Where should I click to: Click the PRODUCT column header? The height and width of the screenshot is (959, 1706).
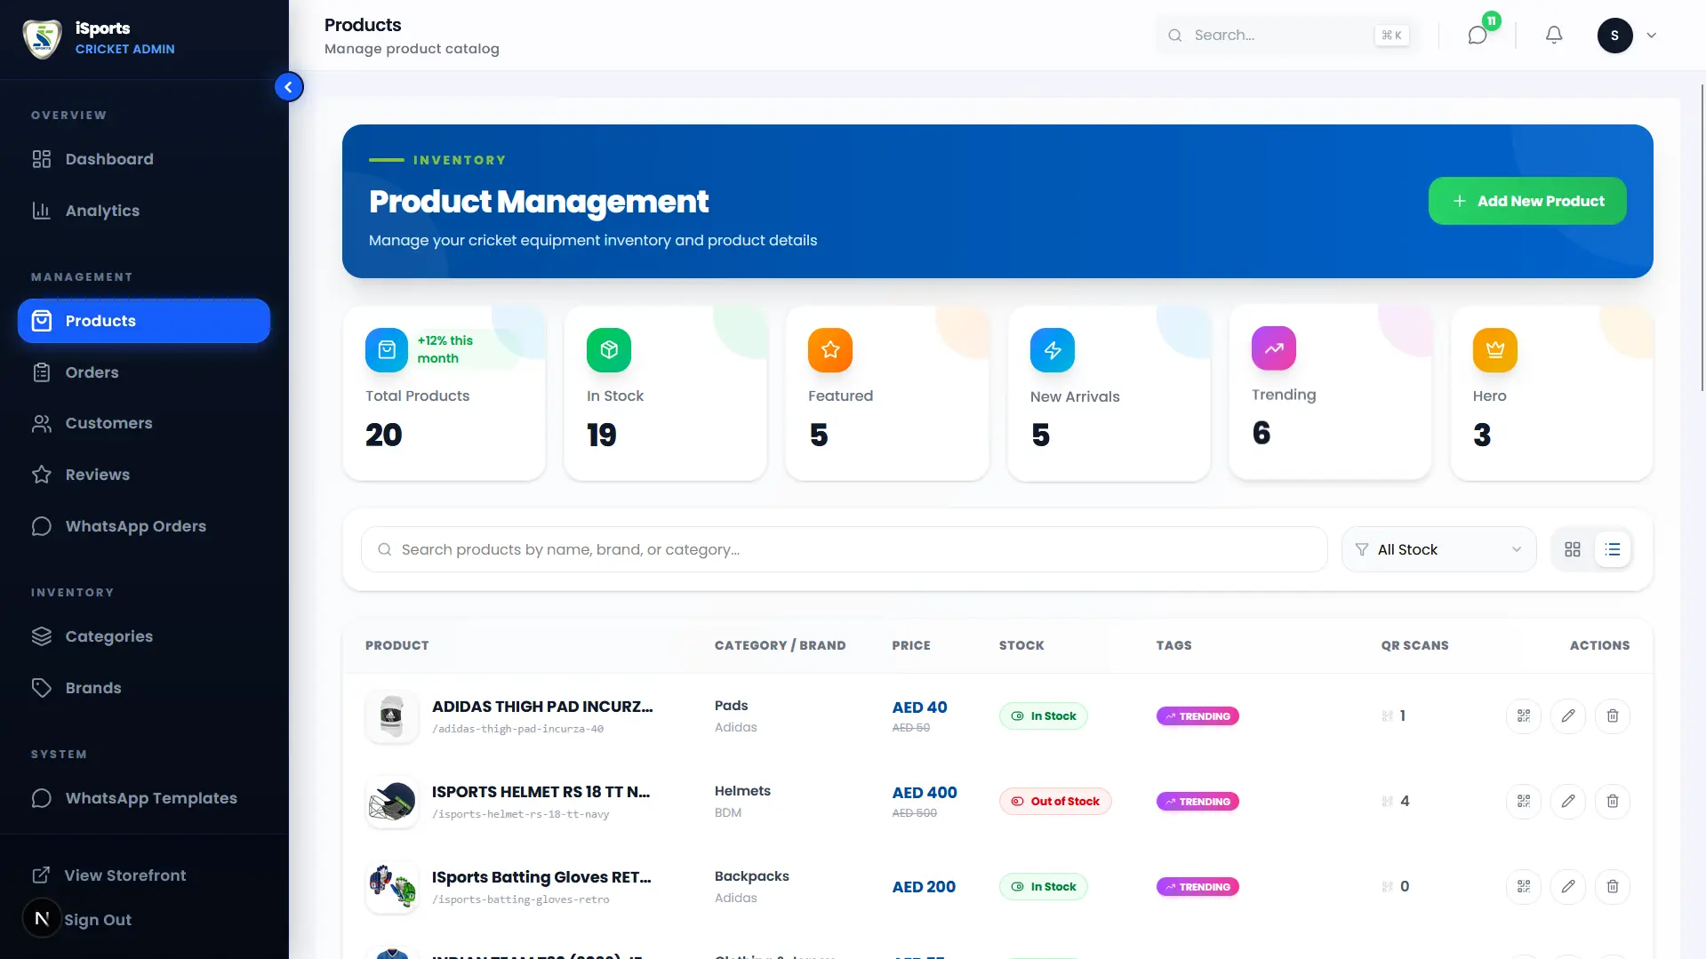pyautogui.click(x=397, y=645)
